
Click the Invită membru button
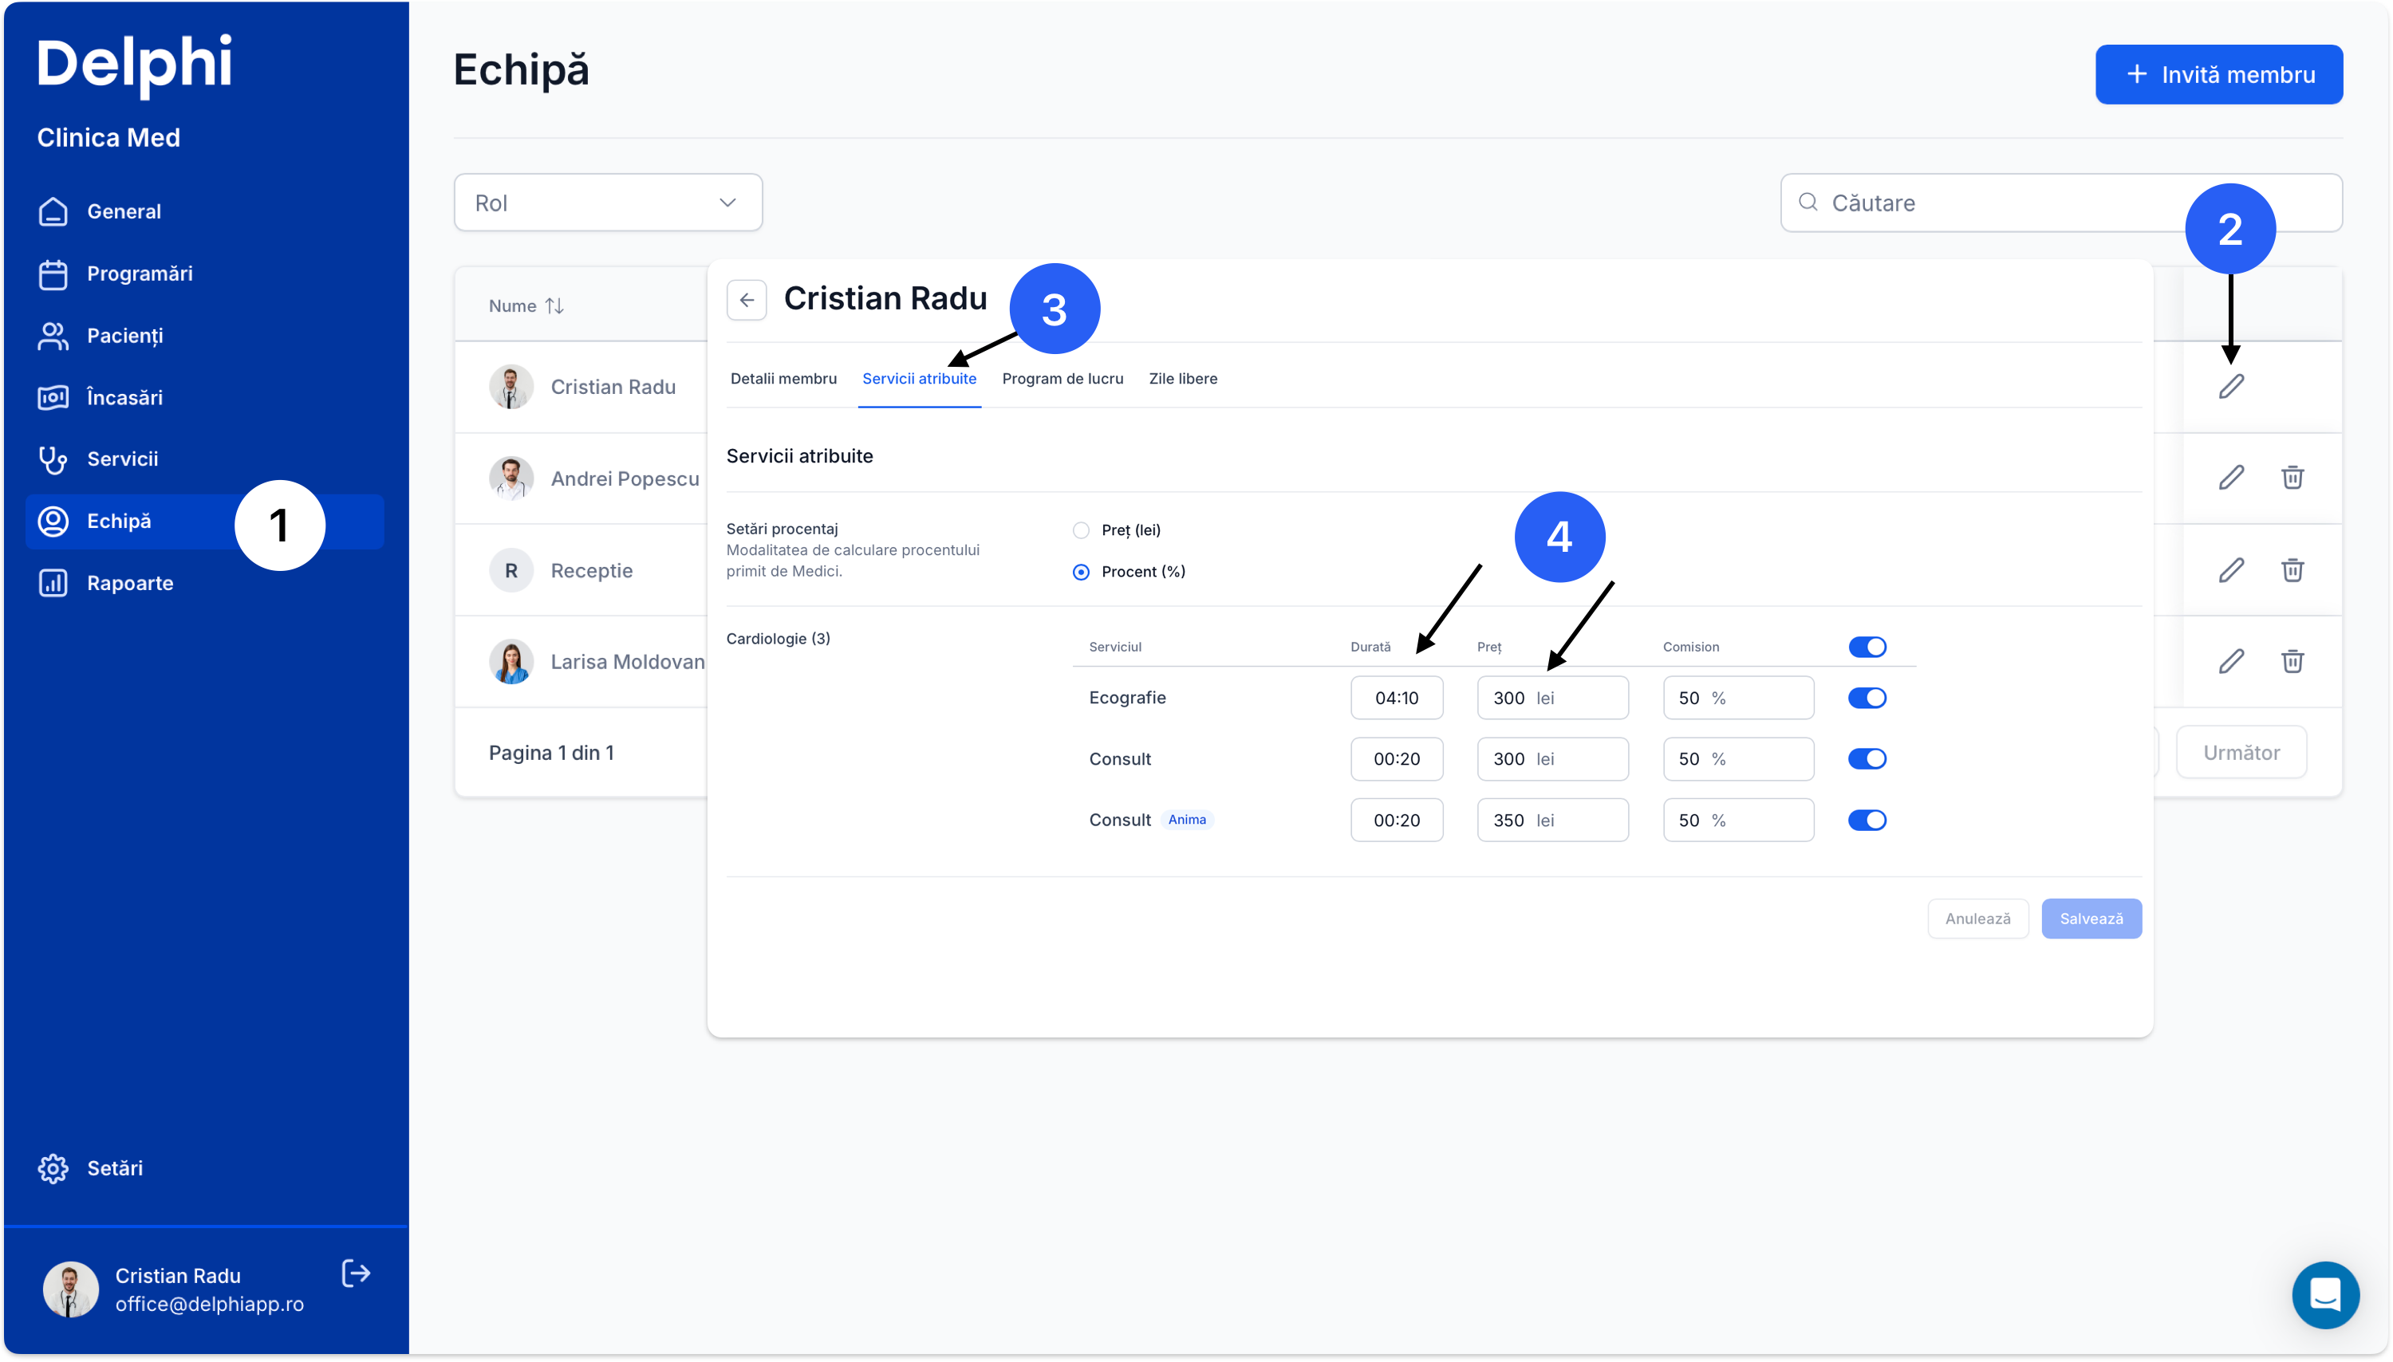(x=2218, y=75)
